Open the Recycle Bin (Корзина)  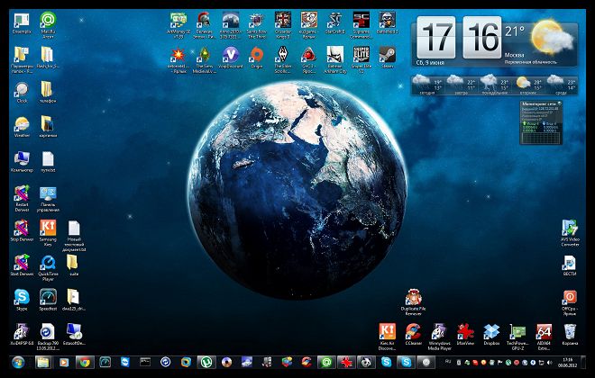pos(570,334)
